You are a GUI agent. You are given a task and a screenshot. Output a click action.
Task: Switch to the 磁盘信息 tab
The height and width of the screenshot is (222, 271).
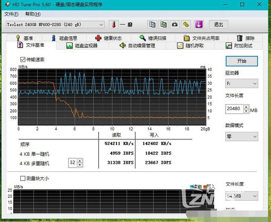click(64, 38)
